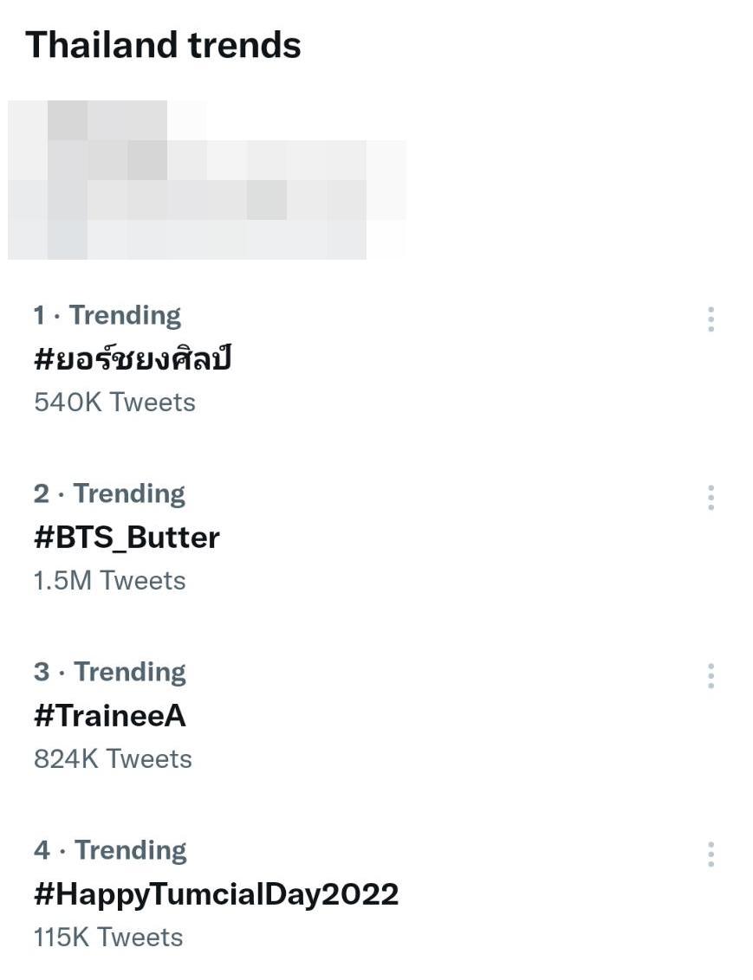753x980 pixels.
Task: Show options menu for #HappyTumcialDay2022
Action: pyautogui.click(x=711, y=854)
